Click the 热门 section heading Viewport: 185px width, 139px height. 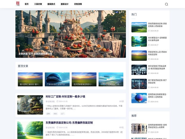tap(134, 14)
